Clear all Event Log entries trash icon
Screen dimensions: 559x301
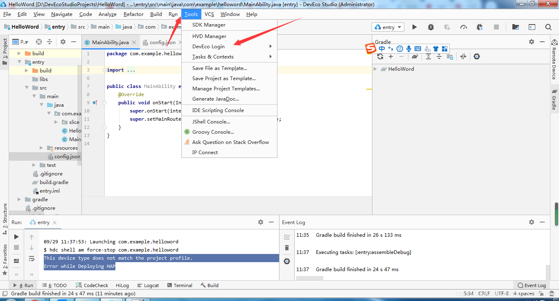(x=287, y=248)
